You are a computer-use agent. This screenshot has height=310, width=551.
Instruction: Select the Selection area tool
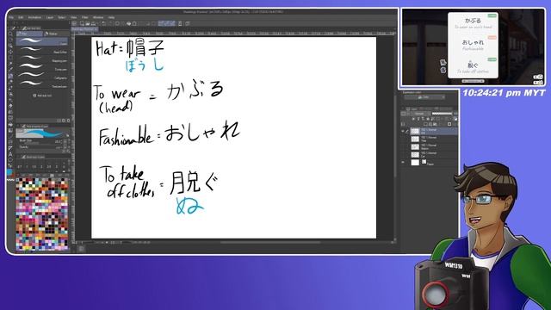pyautogui.click(x=10, y=58)
